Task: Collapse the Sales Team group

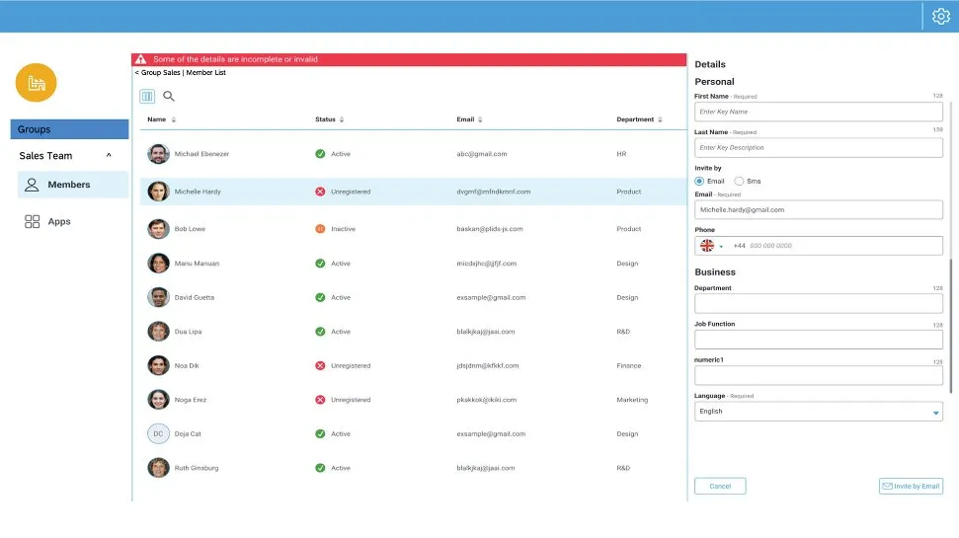Action: (109, 156)
